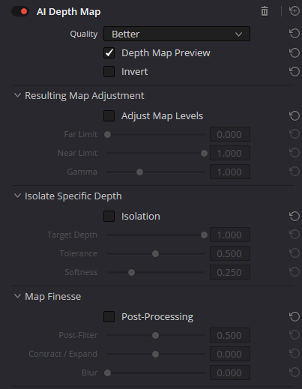The image size is (302, 389).
Task: Reset the Blur value
Action: click(x=295, y=373)
